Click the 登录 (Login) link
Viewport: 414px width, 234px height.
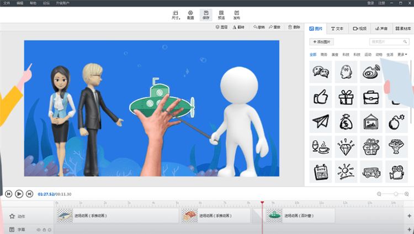pos(370,3)
